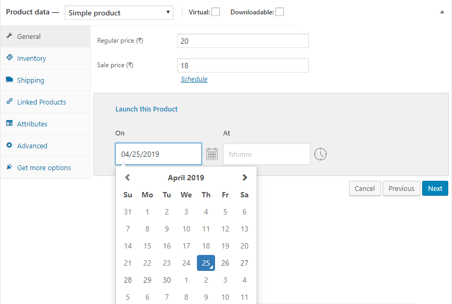
Task: Click the Previous button
Action: click(x=401, y=188)
